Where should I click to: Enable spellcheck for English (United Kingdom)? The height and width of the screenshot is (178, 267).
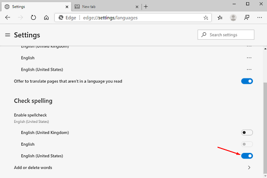coord(247,133)
